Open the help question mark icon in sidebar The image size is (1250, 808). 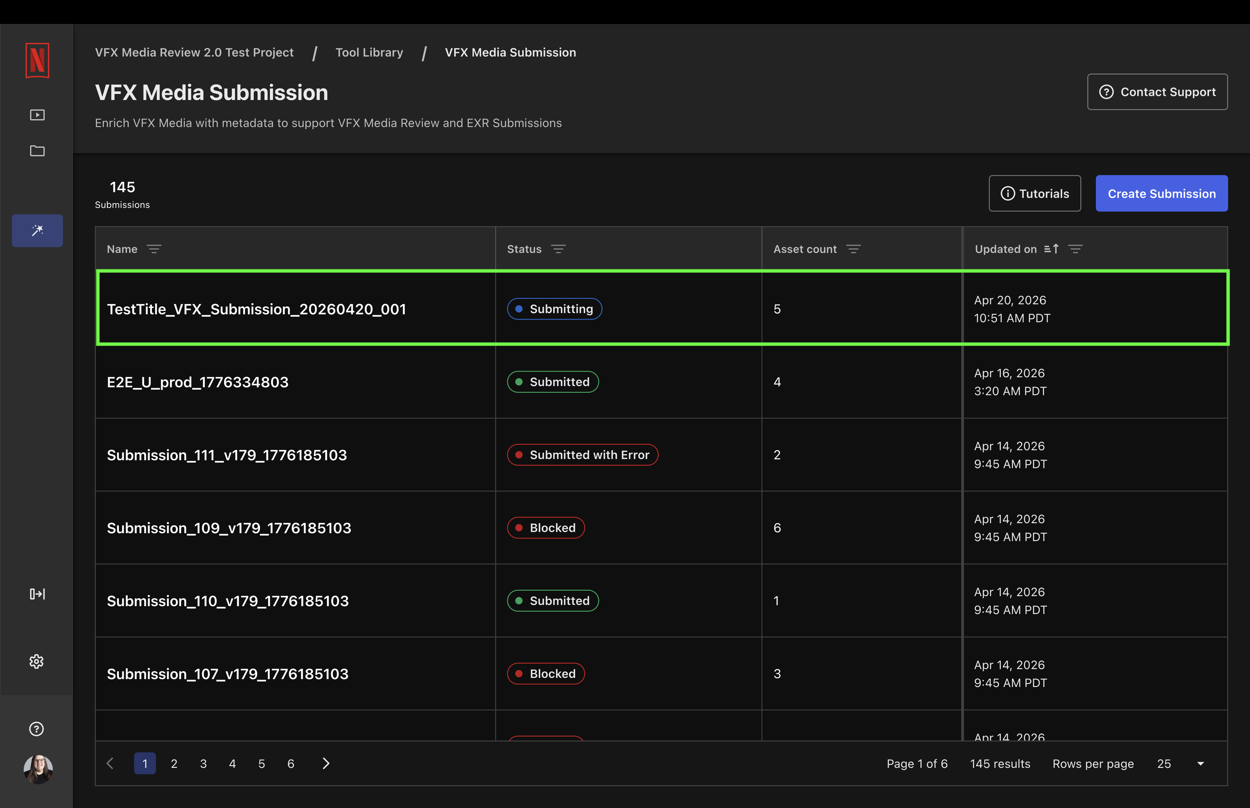(37, 729)
